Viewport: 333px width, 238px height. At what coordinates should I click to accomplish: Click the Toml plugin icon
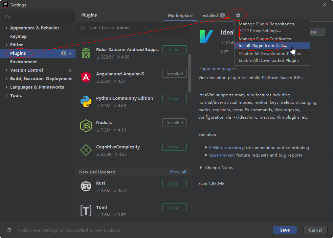tap(86, 211)
